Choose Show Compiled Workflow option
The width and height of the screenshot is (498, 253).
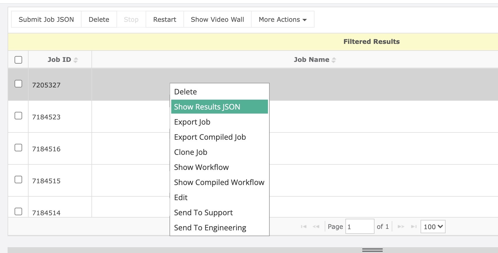(x=219, y=182)
